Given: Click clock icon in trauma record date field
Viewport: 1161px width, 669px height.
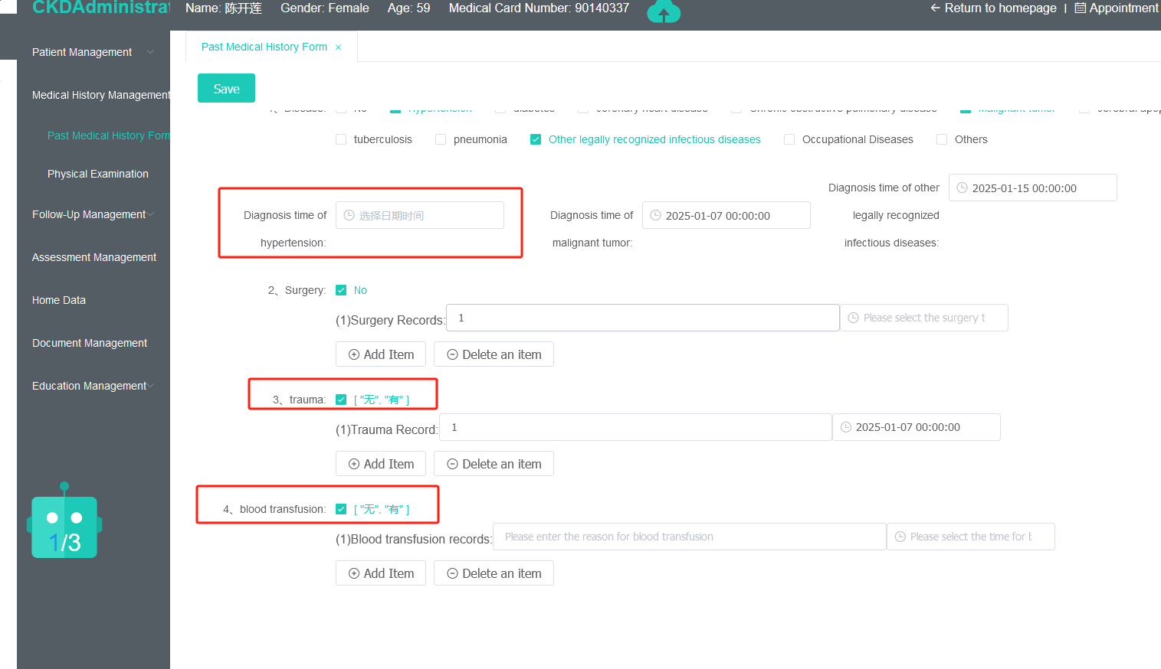Looking at the screenshot, I should pos(846,427).
